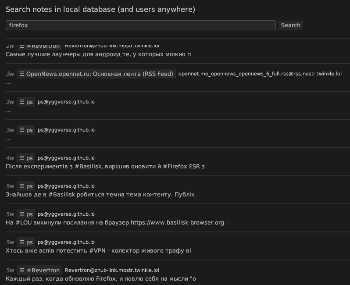This screenshot has width=350, height=285.
Task: Click ps@yggverse.github.io above 'Знайшов де в #Basilisk'
Action: coord(66,186)
